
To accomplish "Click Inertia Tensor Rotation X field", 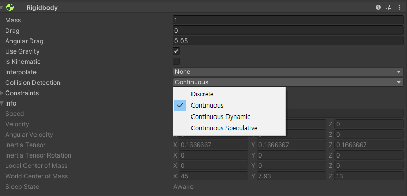I will (213, 155).
